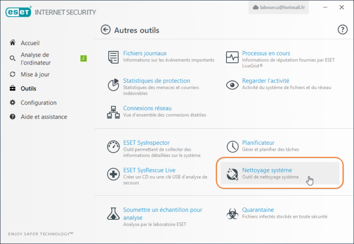Image resolution: width=354 pixels, height=244 pixels.
Task: Click the Regarder l'activité eye icon
Action: (232, 85)
